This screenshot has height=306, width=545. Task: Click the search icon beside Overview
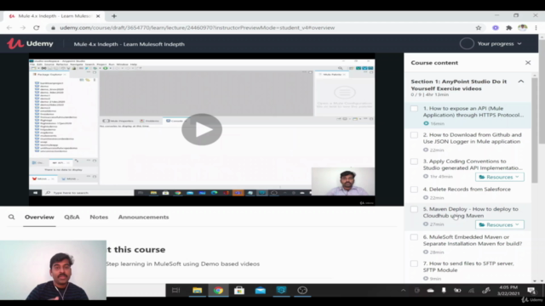tap(11, 218)
